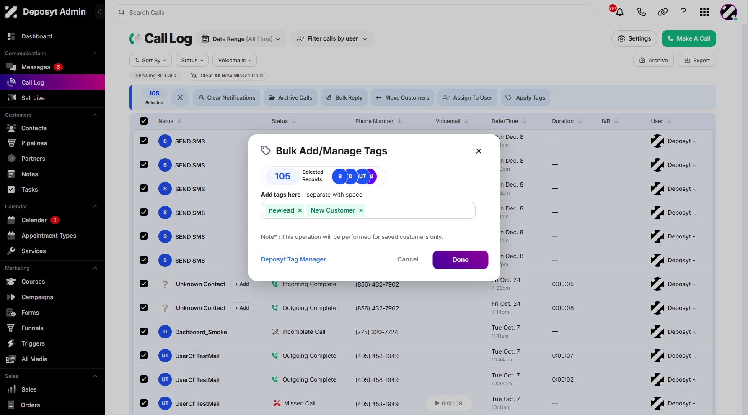Open the notifications bell icon
This screenshot has width=748, height=415.
619,12
